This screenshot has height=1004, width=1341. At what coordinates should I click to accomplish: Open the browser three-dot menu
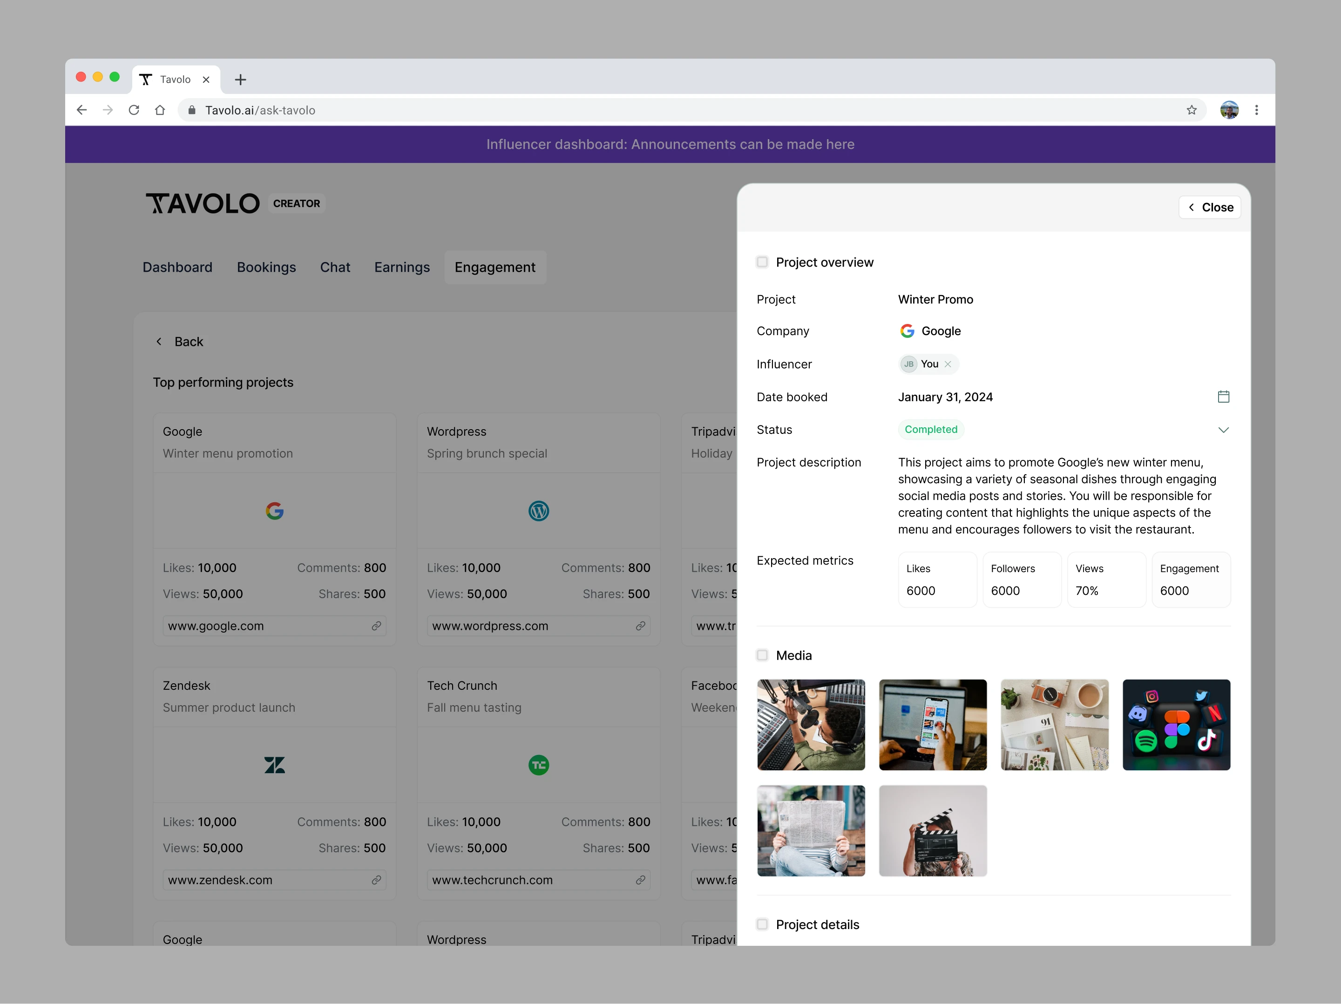click(1257, 110)
